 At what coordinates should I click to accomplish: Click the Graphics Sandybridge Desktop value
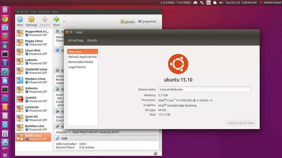(x=177, y=105)
